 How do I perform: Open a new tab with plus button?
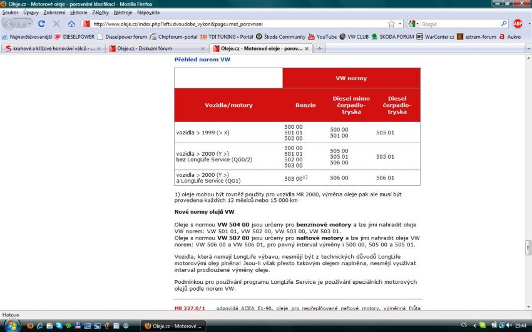coord(319,48)
